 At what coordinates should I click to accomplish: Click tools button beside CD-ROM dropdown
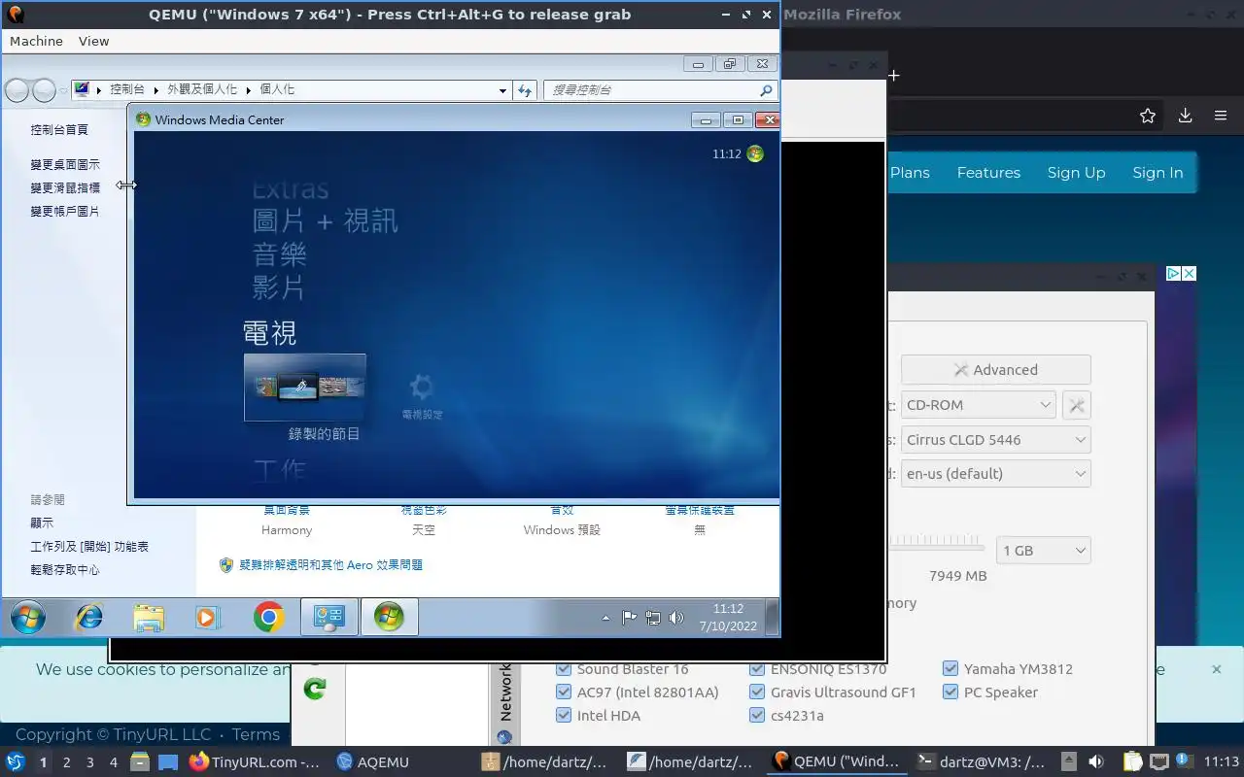click(1076, 405)
